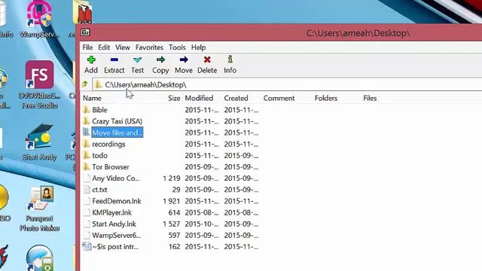The width and height of the screenshot is (482, 271).
Task: Select the todo folder
Action: click(x=99, y=156)
